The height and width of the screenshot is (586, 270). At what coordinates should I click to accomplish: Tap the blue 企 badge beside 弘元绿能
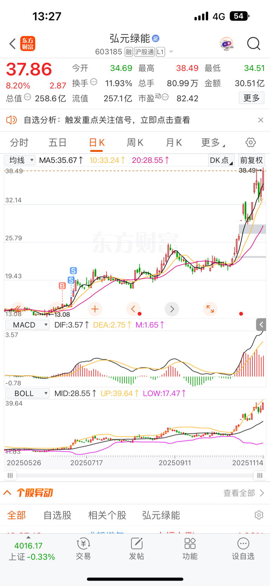tap(156, 38)
